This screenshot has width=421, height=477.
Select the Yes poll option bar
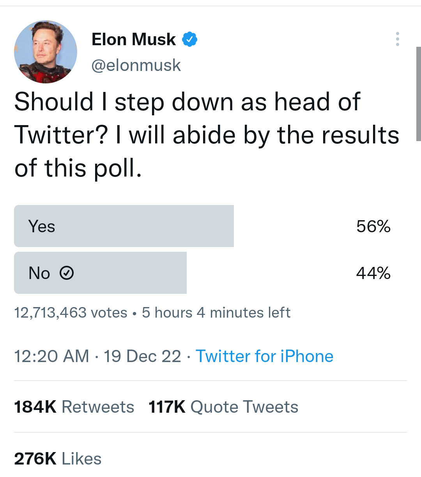[x=124, y=226]
